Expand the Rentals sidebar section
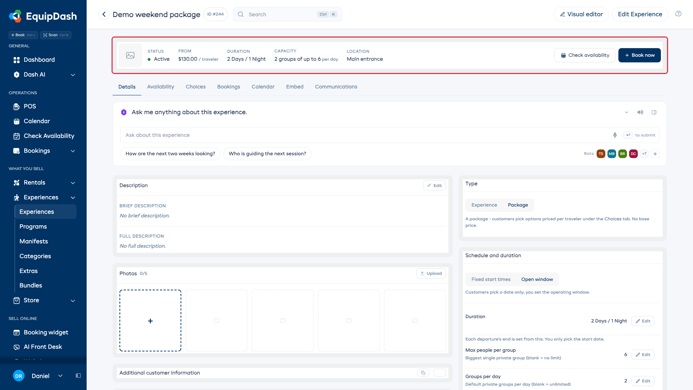This screenshot has height=390, width=693. coord(73,183)
